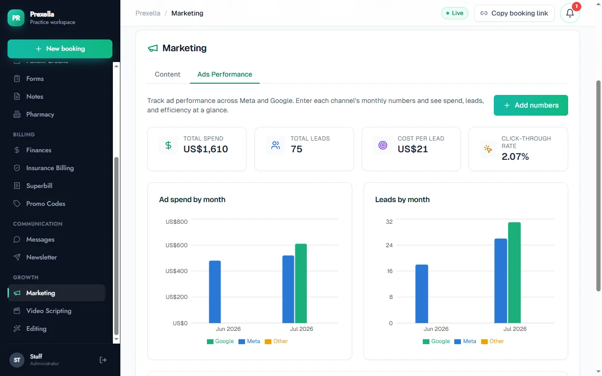Click the Video Scripting clapperboard icon
This screenshot has height=376, width=602.
tap(17, 311)
